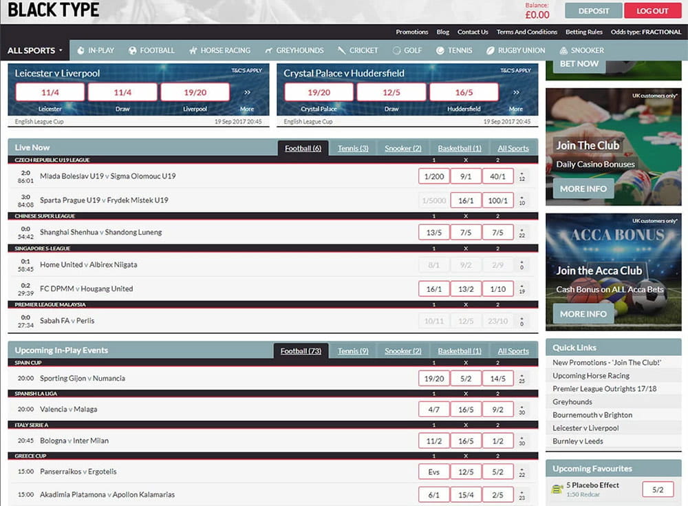This screenshot has height=506, width=688.
Task: Switch Upcoming In-Play to Tennis (9) tab
Action: pos(353,351)
